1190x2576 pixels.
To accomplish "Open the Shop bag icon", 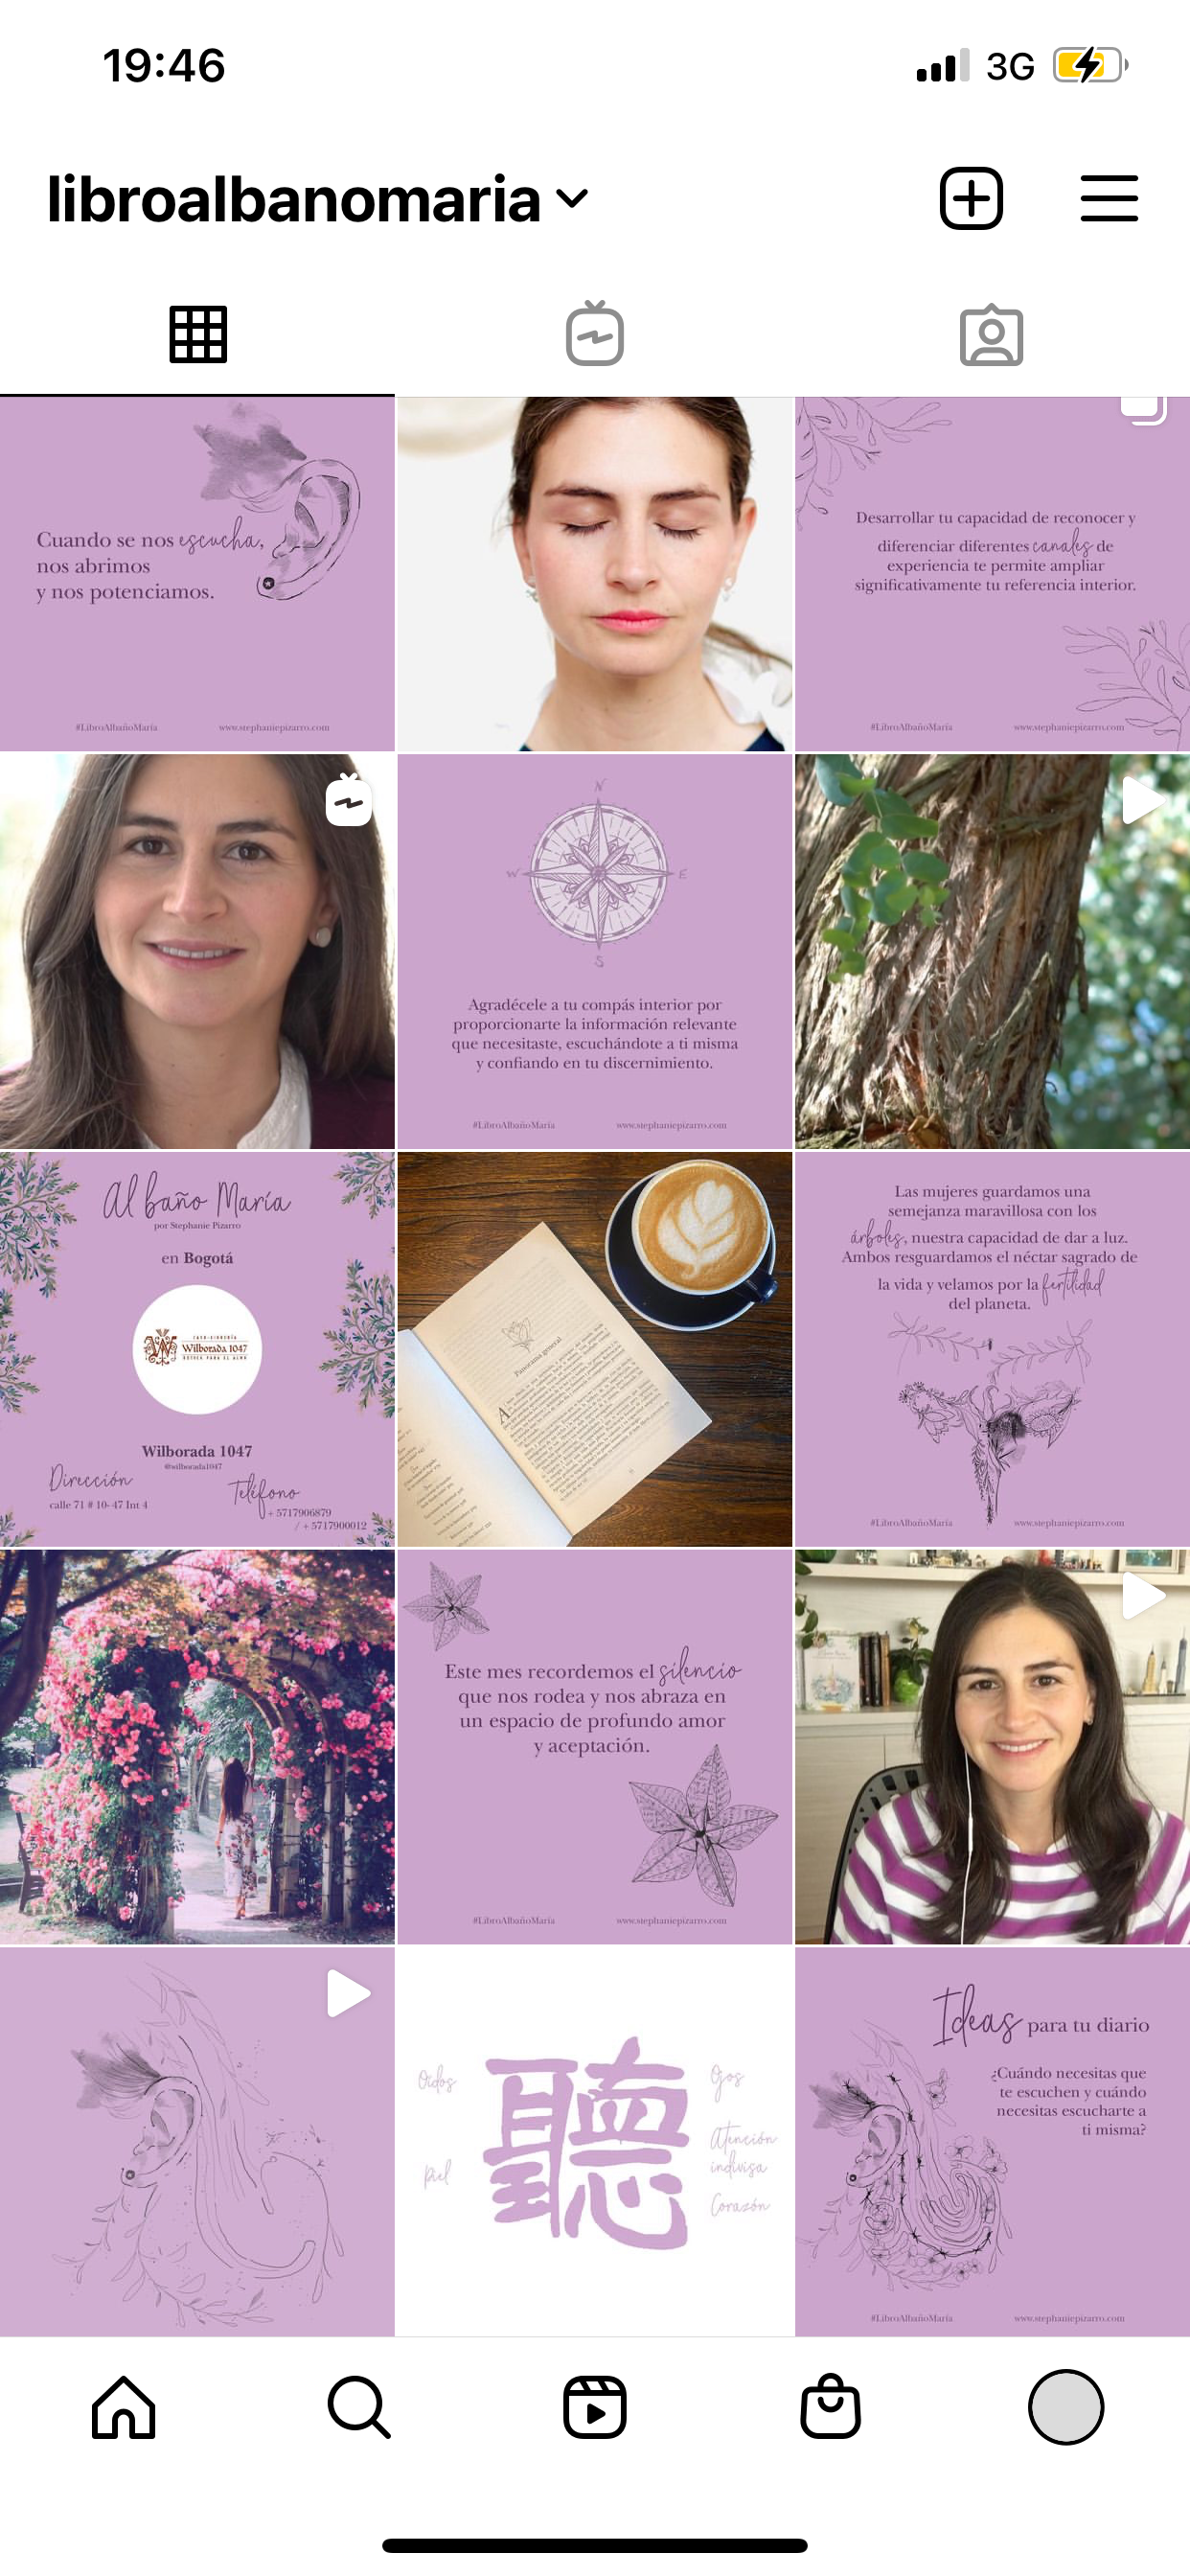I will [x=830, y=2406].
